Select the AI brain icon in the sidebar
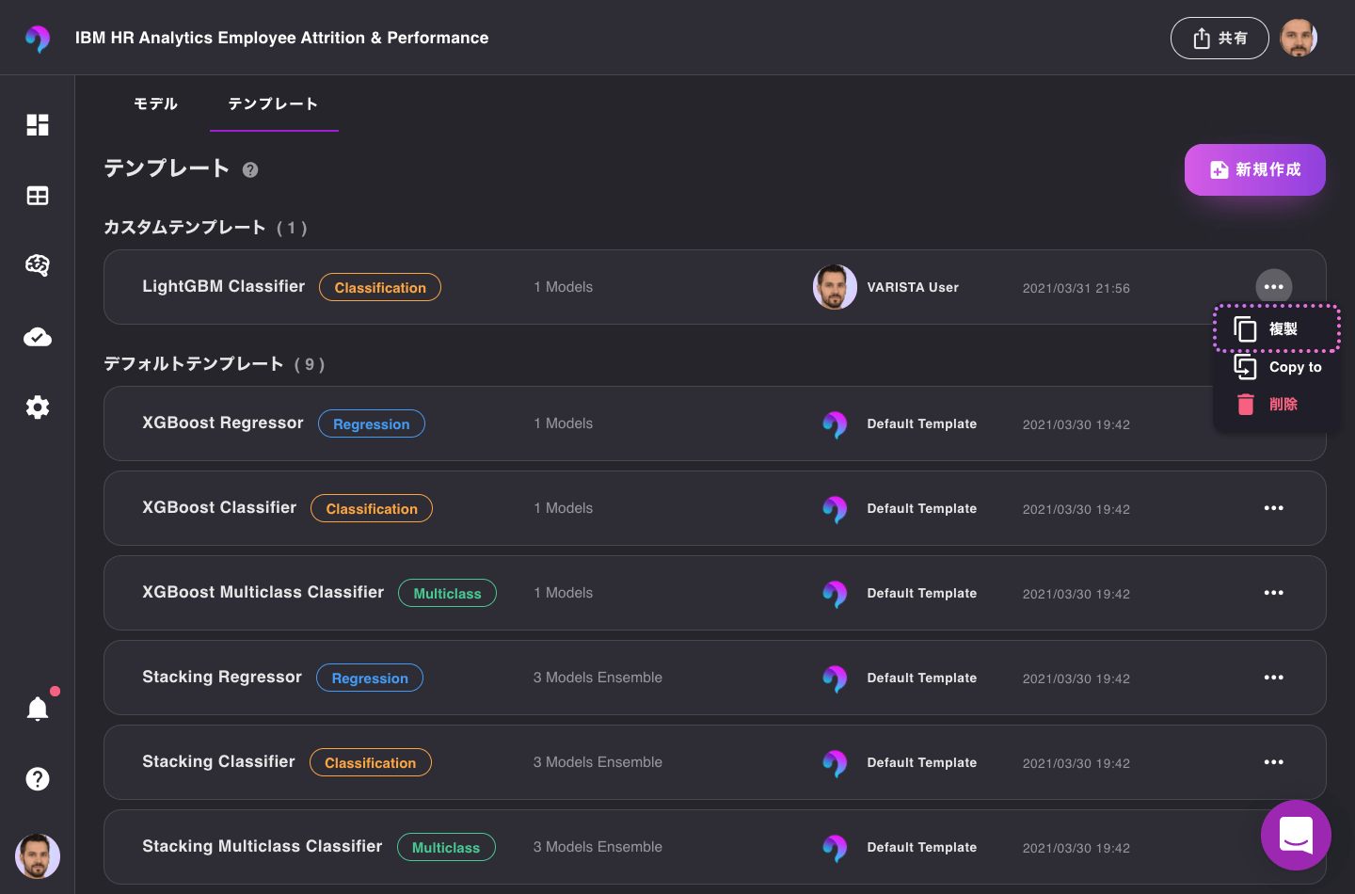1355x894 pixels. click(38, 265)
